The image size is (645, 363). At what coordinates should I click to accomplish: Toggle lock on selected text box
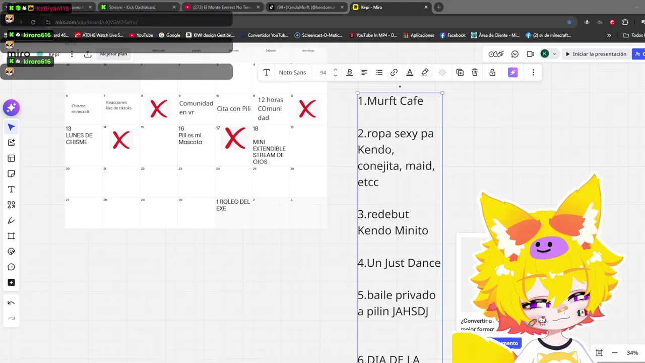492,73
